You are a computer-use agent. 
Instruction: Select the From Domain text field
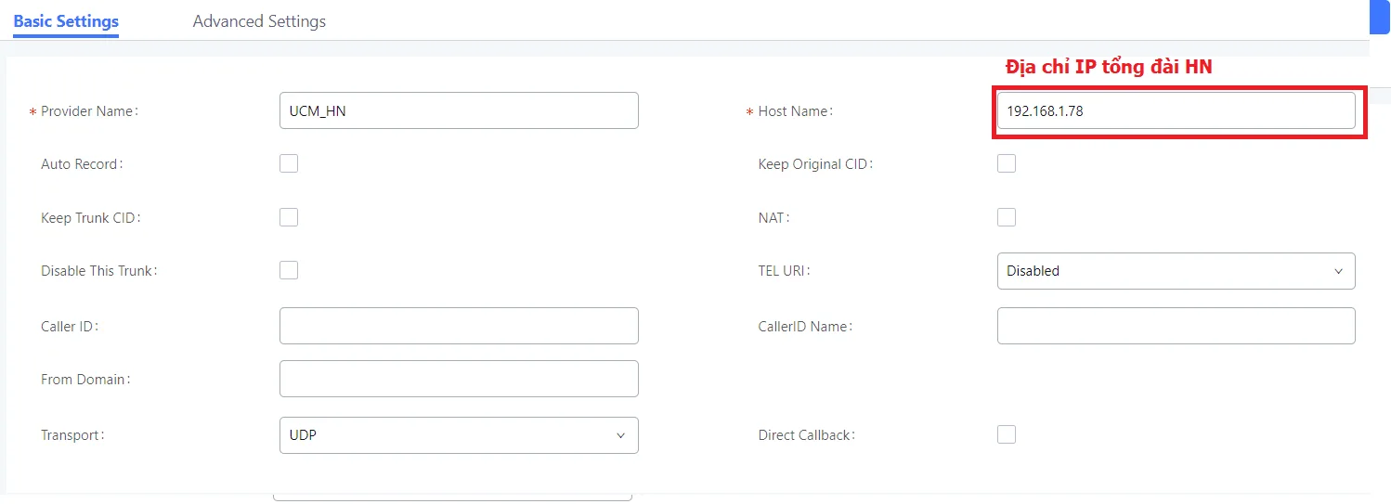459,379
